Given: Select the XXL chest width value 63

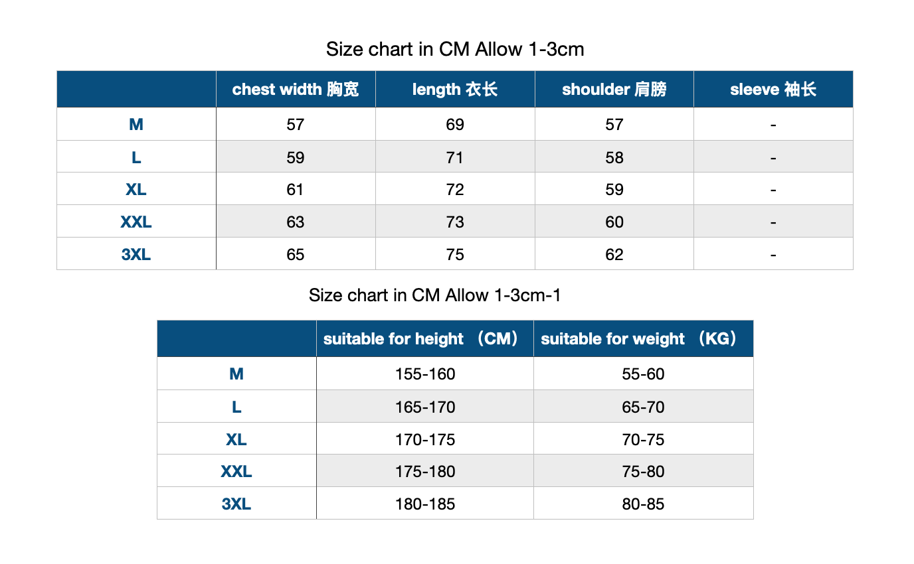Looking at the screenshot, I should pos(296,222).
